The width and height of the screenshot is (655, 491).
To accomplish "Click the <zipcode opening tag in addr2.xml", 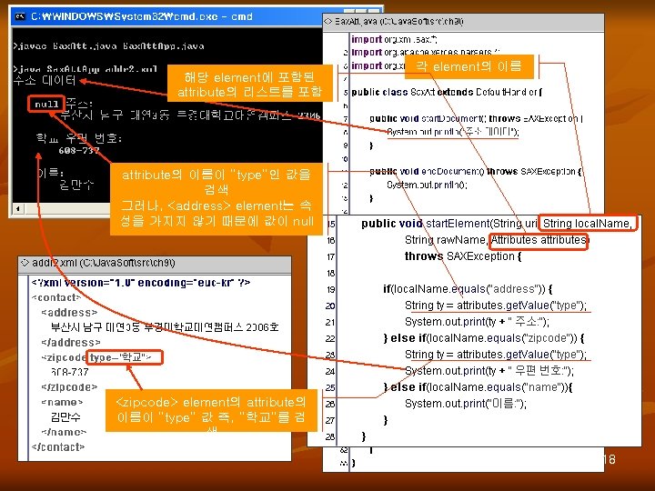I will [x=64, y=357].
